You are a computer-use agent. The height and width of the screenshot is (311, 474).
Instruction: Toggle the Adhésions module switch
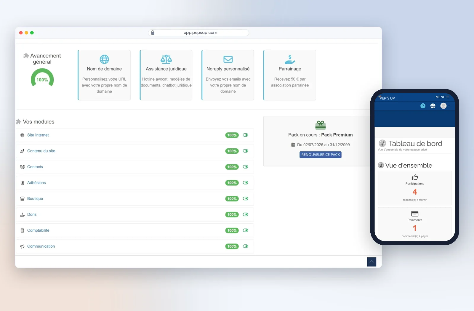tap(246, 183)
